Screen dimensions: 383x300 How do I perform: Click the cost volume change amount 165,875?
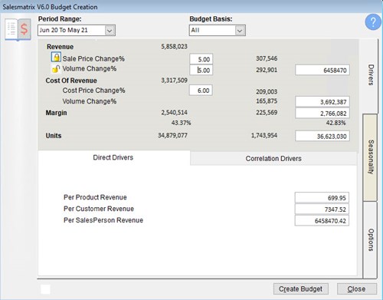tap(267, 101)
